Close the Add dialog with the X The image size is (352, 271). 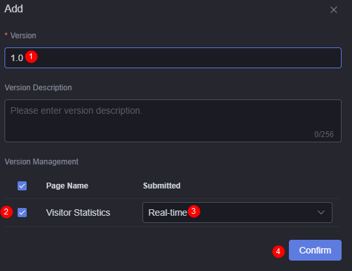point(334,10)
